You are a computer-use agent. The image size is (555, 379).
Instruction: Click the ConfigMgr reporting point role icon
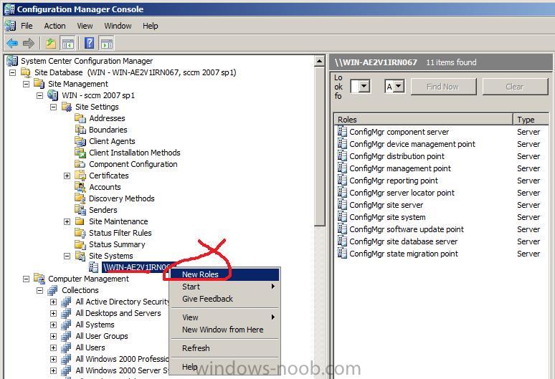342,181
